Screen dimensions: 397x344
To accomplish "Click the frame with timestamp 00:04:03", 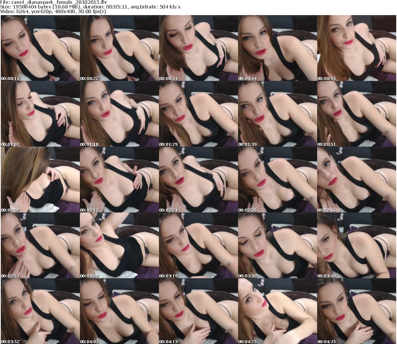I will (x=119, y=311).
